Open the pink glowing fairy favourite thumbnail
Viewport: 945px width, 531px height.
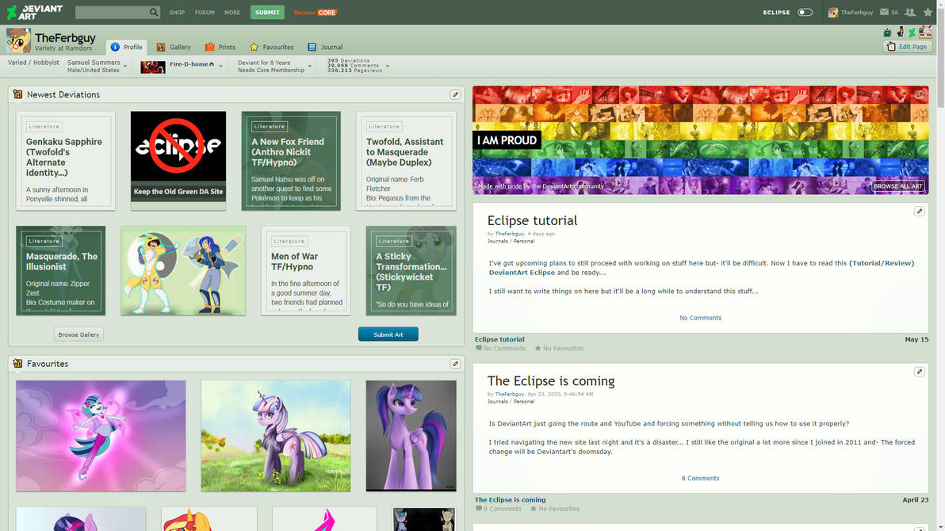pyautogui.click(x=101, y=436)
